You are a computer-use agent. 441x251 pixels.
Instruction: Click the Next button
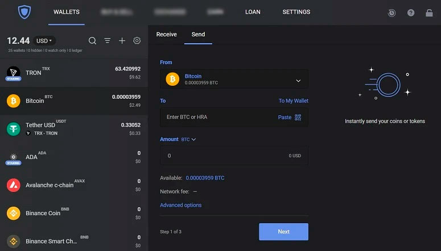click(x=283, y=232)
